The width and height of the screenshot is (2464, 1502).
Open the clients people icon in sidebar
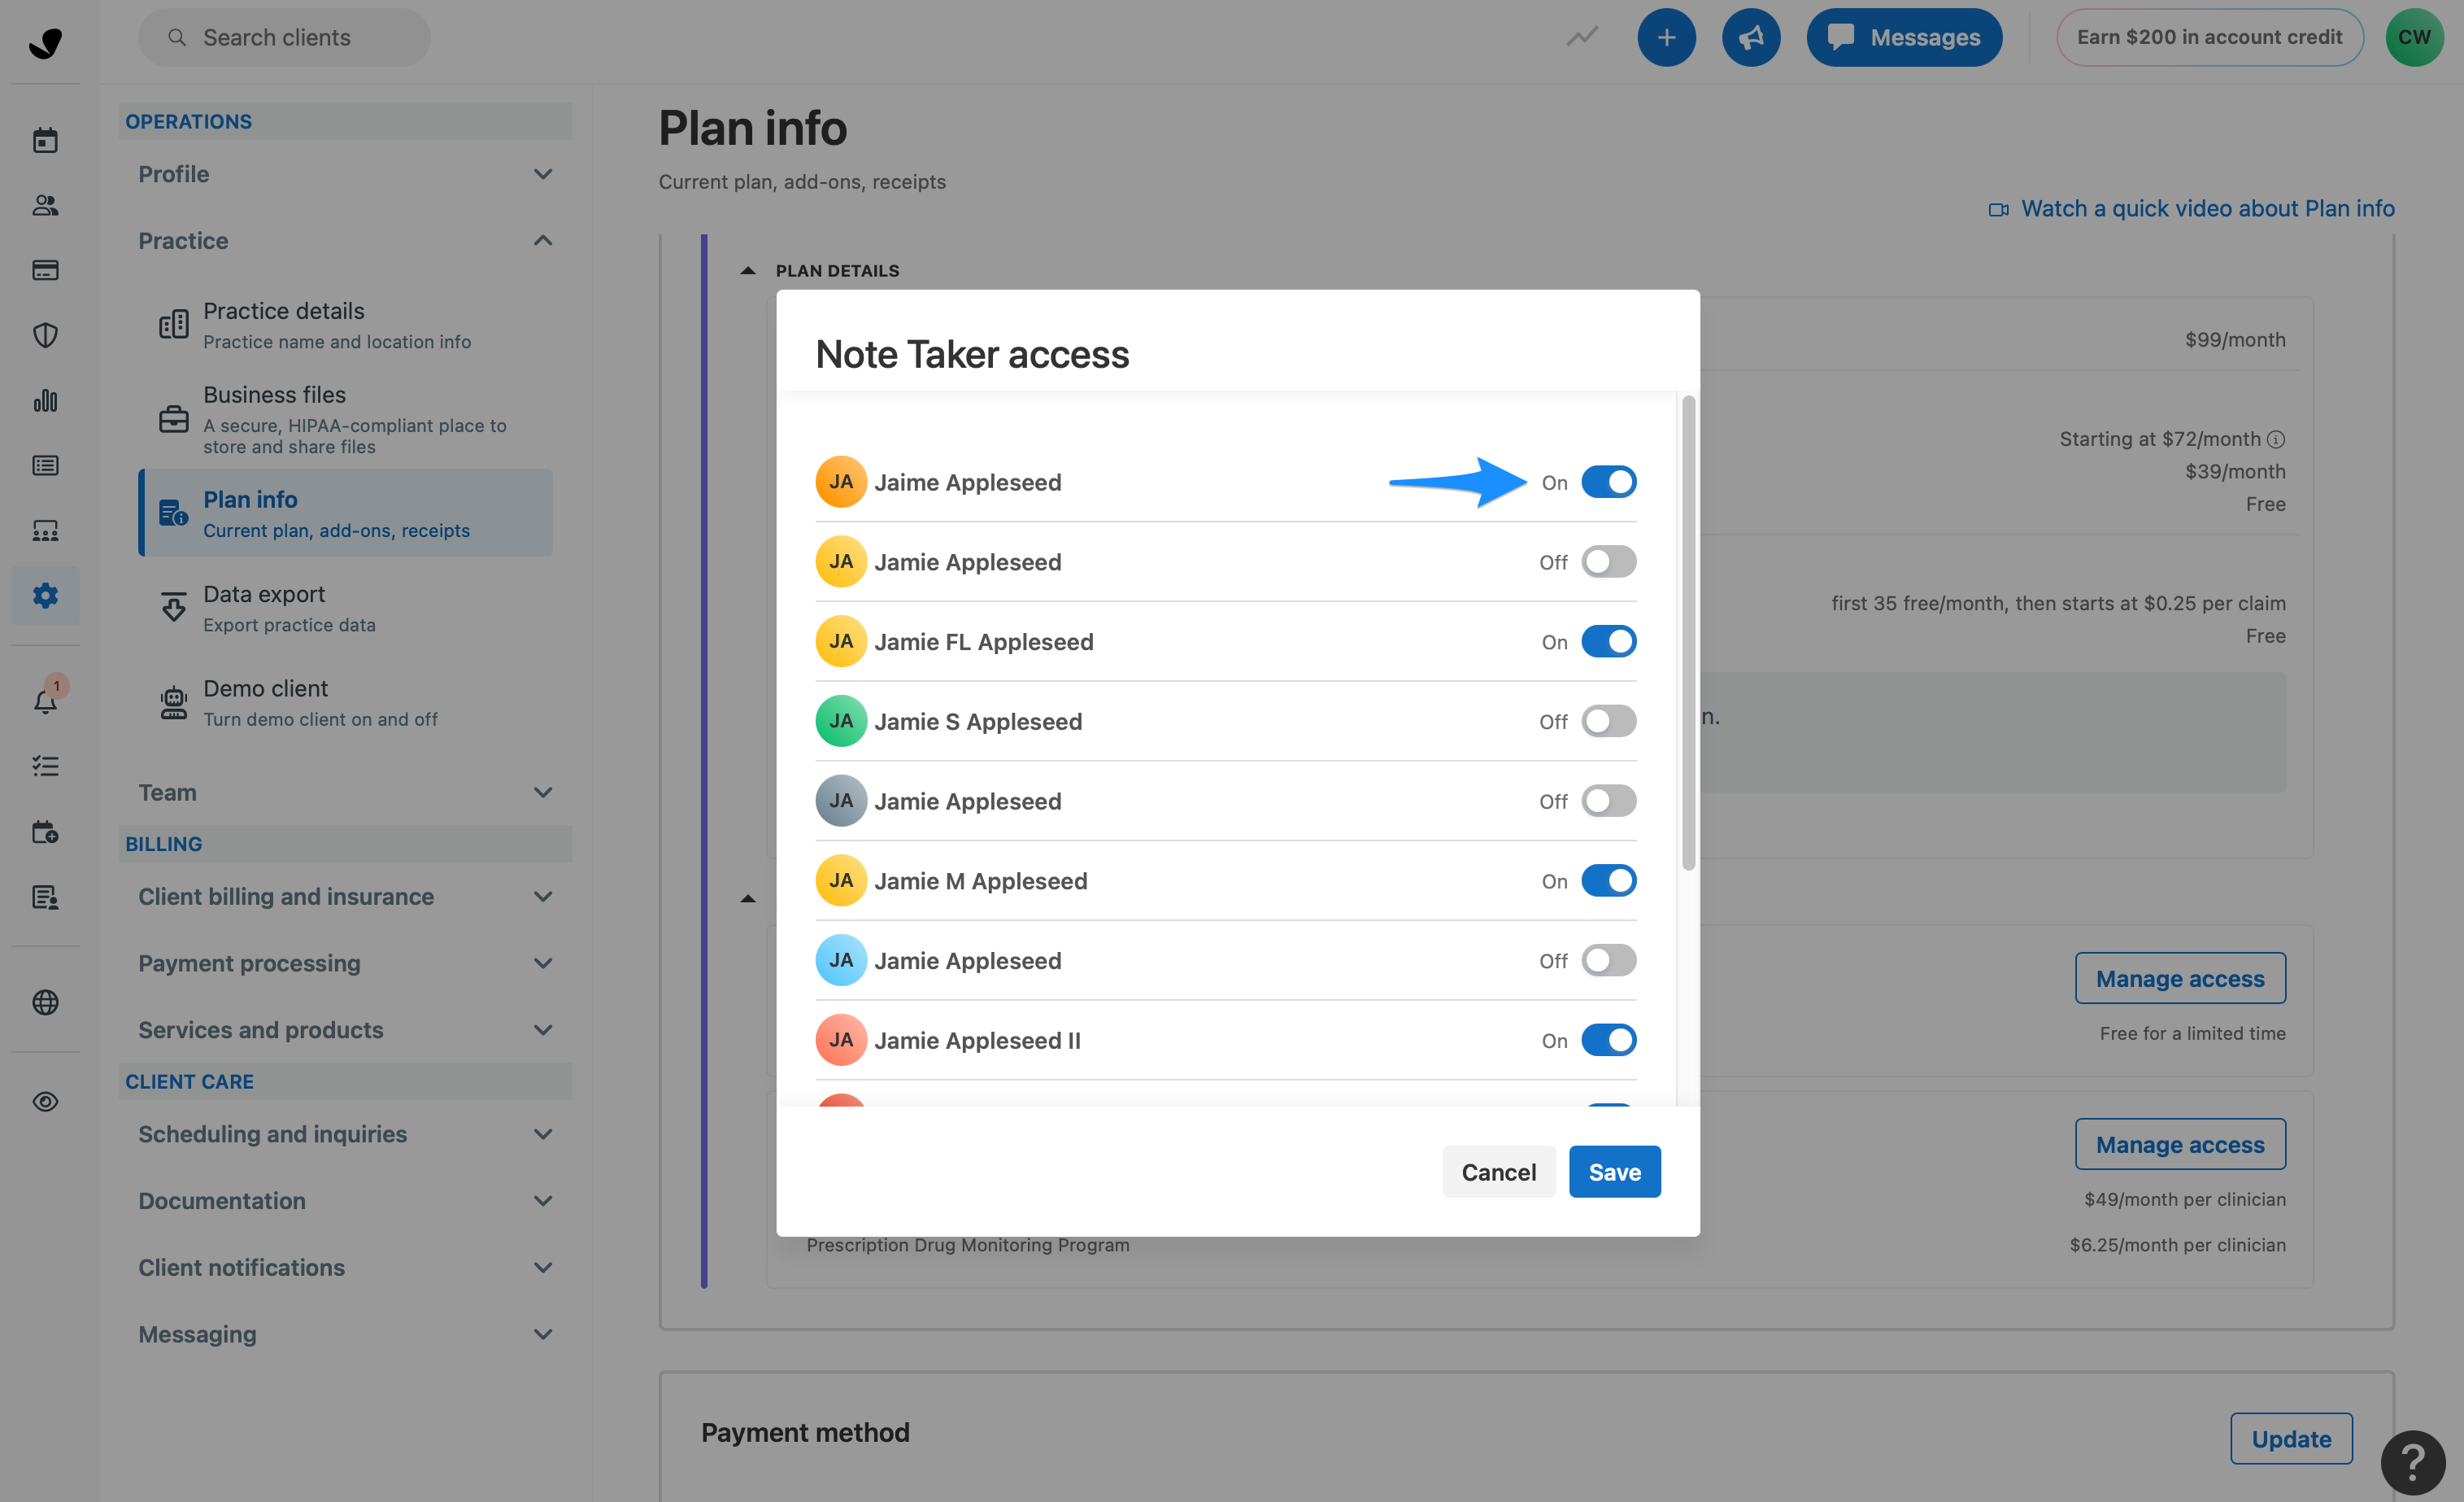pos(45,205)
